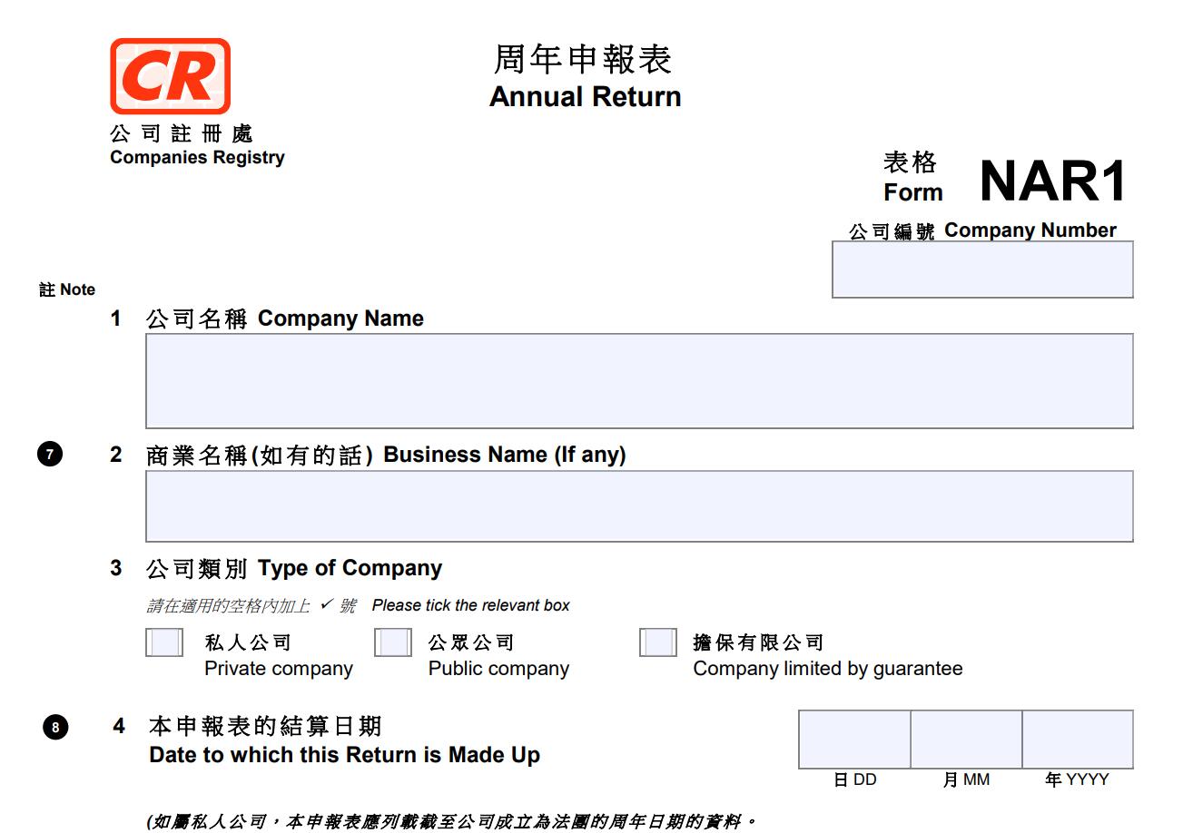Tick the Company limited by guarantee checkbox

coord(657,642)
